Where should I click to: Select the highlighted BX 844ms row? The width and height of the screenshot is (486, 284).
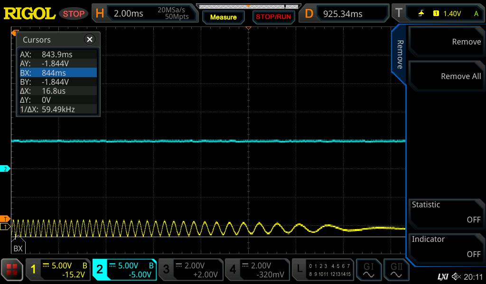[x=58, y=72]
